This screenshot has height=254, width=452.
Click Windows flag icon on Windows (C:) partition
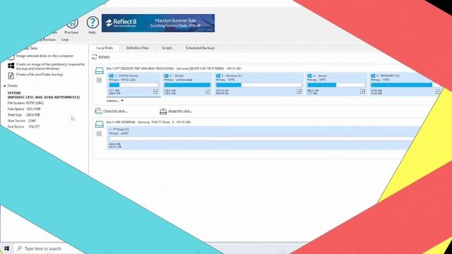(x=218, y=75)
